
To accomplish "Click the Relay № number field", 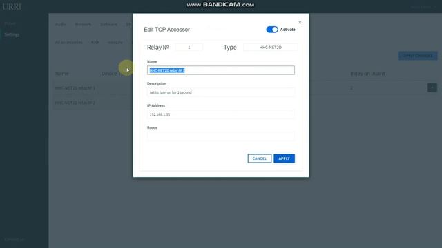I will [x=189, y=48].
